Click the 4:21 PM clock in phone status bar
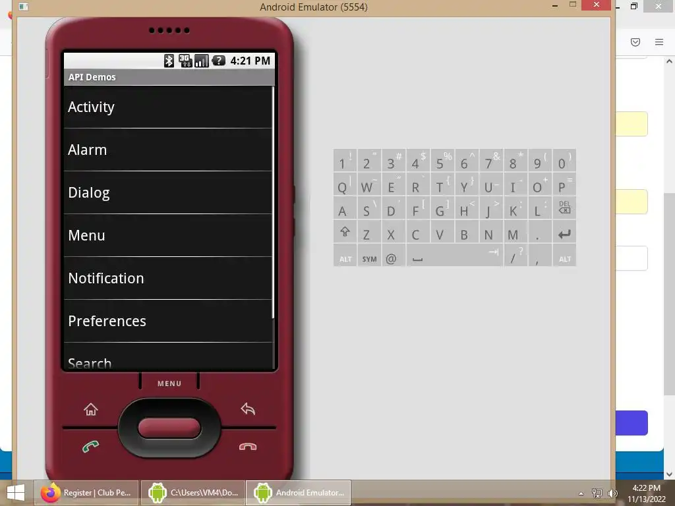 pyautogui.click(x=250, y=61)
